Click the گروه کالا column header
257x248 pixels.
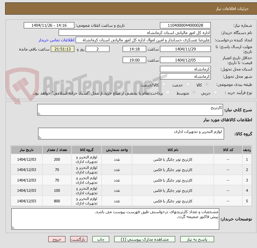(86, 150)
